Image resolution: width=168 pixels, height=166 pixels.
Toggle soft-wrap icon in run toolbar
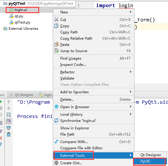tap(9, 115)
